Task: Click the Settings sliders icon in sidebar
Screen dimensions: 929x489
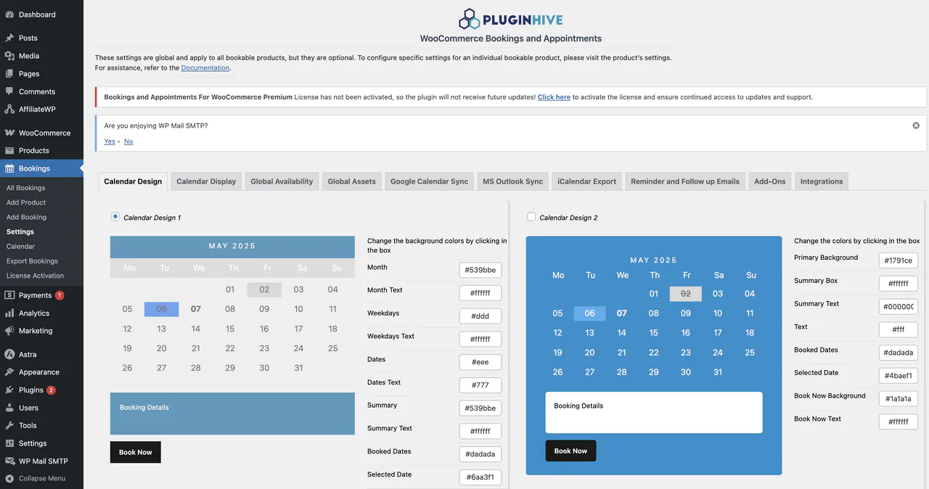Action: coord(9,443)
